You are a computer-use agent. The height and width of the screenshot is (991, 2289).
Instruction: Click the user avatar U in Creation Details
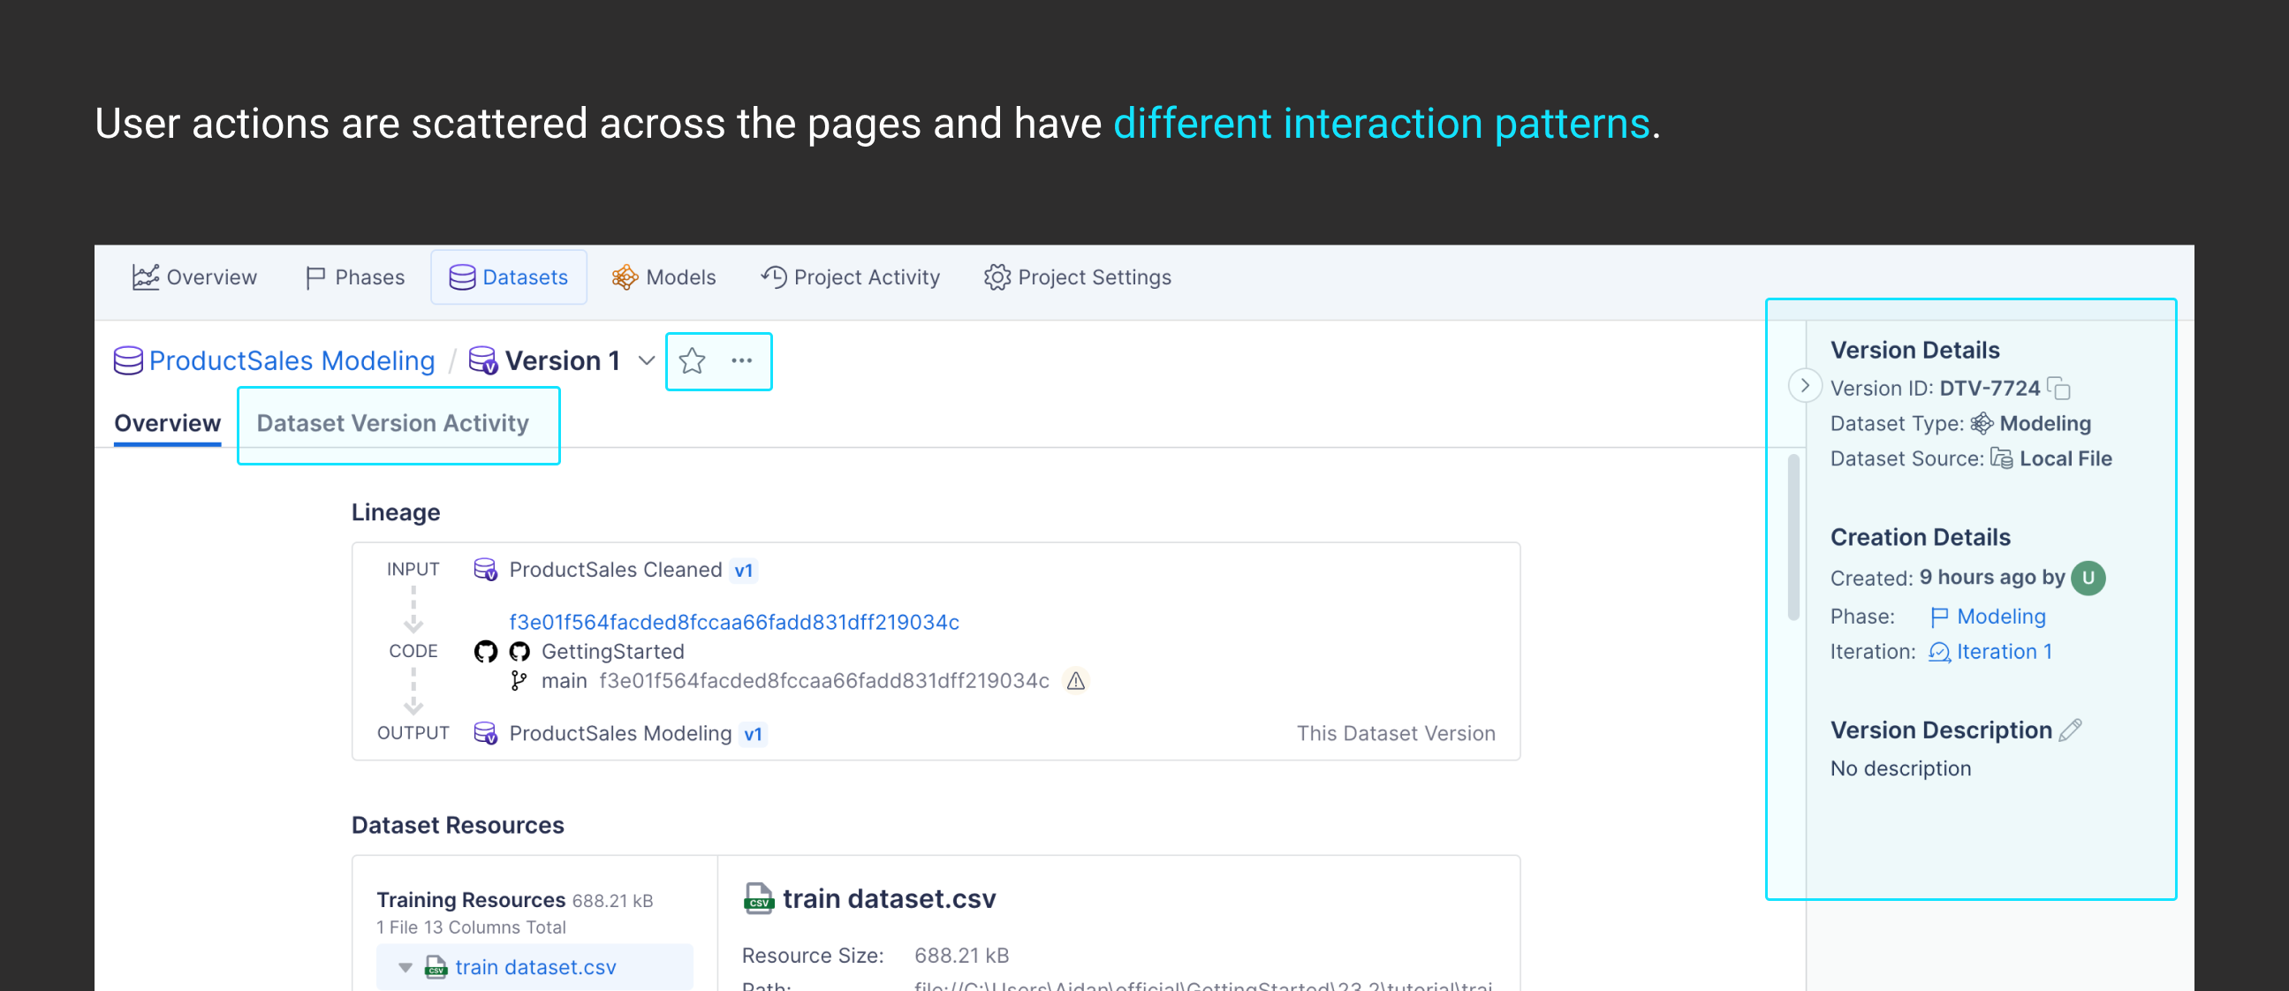click(2088, 577)
